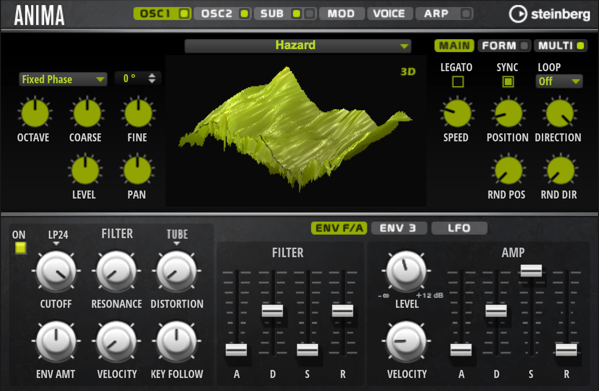The image size is (599, 391).
Task: Open the LOOP Off dropdown
Action: pyautogui.click(x=559, y=81)
